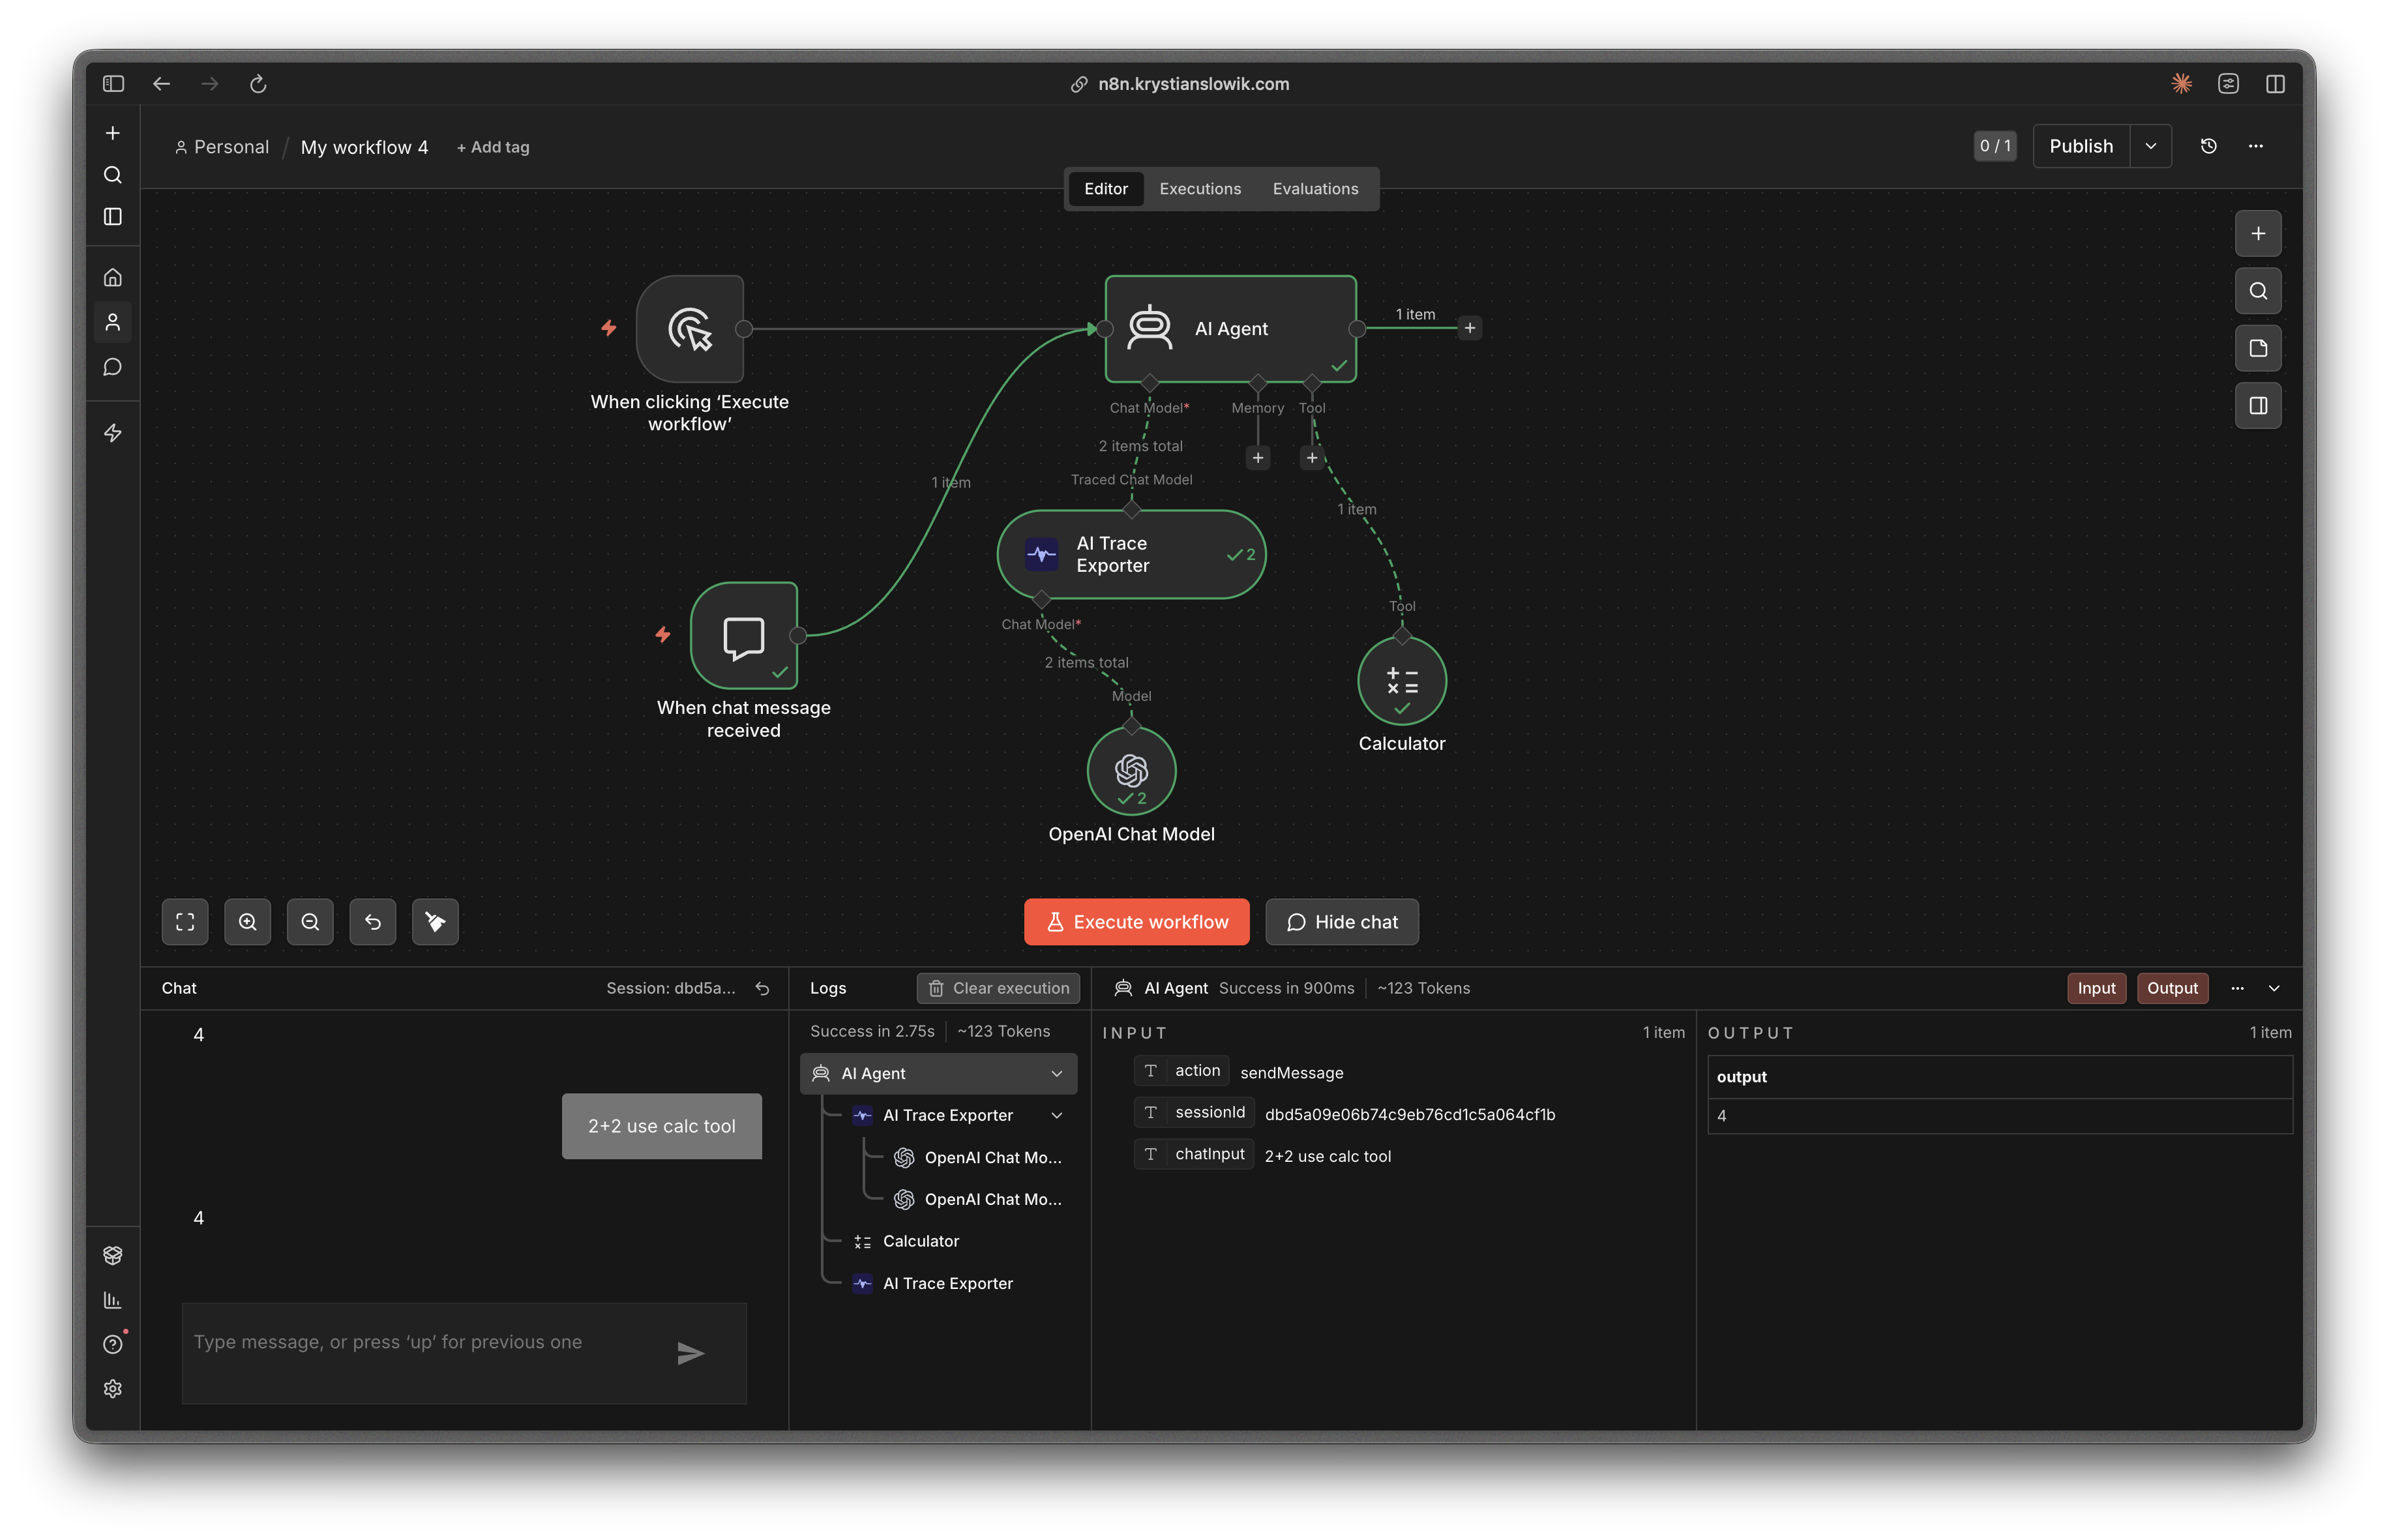The image size is (2389, 1540).
Task: Open the settings gear in sidebar
Action: [113, 1388]
